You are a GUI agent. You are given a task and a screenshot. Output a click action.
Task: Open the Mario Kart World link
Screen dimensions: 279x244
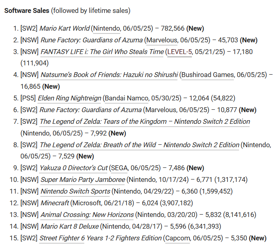coord(65,29)
